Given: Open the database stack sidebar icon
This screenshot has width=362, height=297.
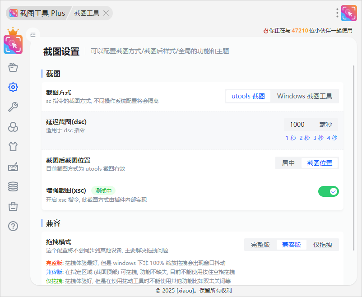Looking at the screenshot, I should [x=13, y=186].
